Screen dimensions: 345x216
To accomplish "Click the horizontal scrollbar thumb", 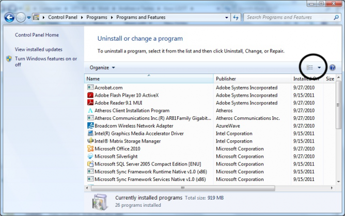I will click(x=183, y=188).
